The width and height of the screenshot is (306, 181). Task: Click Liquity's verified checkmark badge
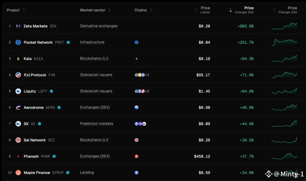click(51, 91)
